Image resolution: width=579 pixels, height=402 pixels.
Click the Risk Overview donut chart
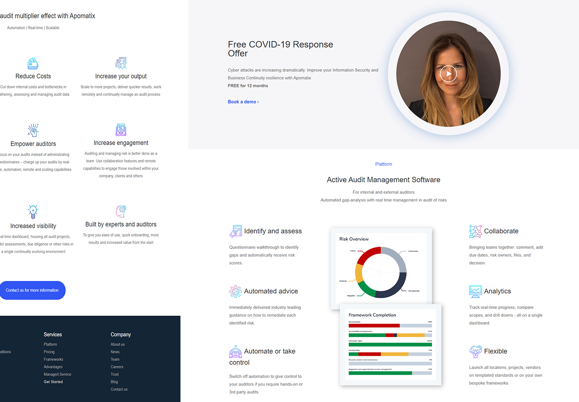pos(381,272)
